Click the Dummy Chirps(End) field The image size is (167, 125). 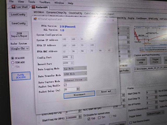click(x=151, y=108)
